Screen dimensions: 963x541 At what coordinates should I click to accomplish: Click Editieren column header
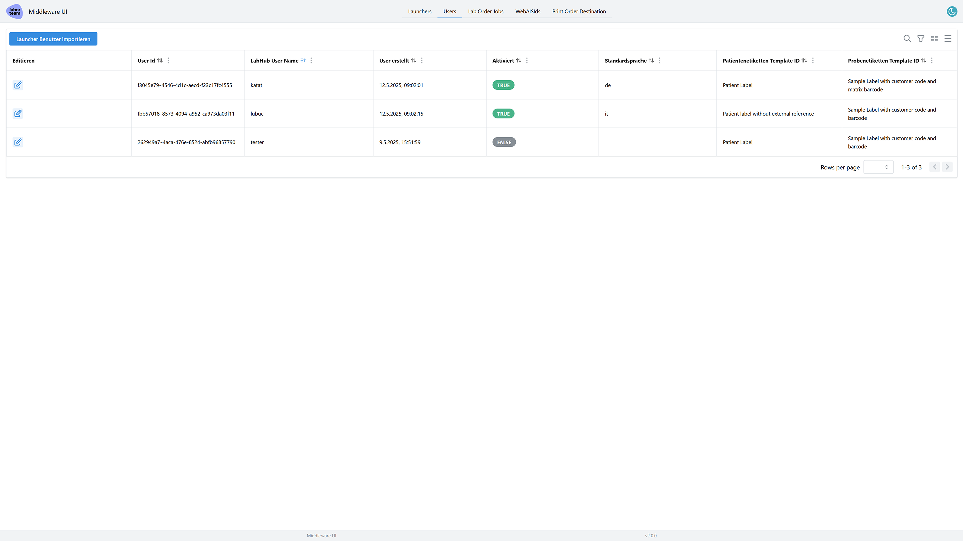pos(24,61)
